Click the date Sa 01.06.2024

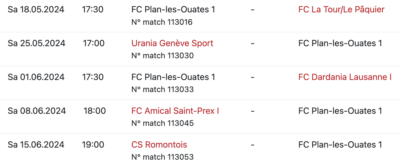coord(36,77)
